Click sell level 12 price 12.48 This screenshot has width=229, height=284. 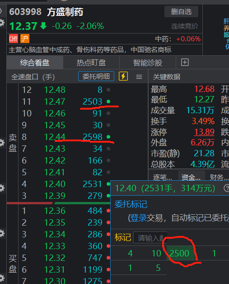[x=55, y=90]
